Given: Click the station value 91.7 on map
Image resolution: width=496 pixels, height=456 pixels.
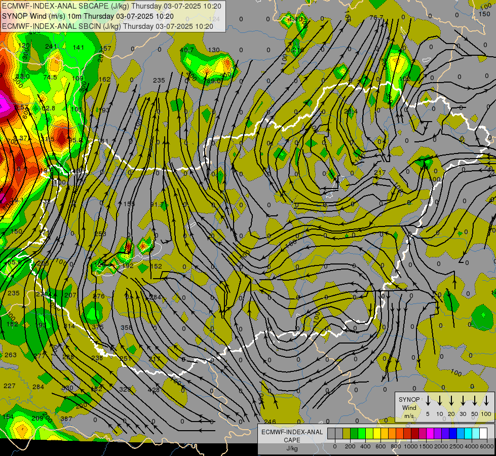Looking at the screenshot, I should (157, 204).
